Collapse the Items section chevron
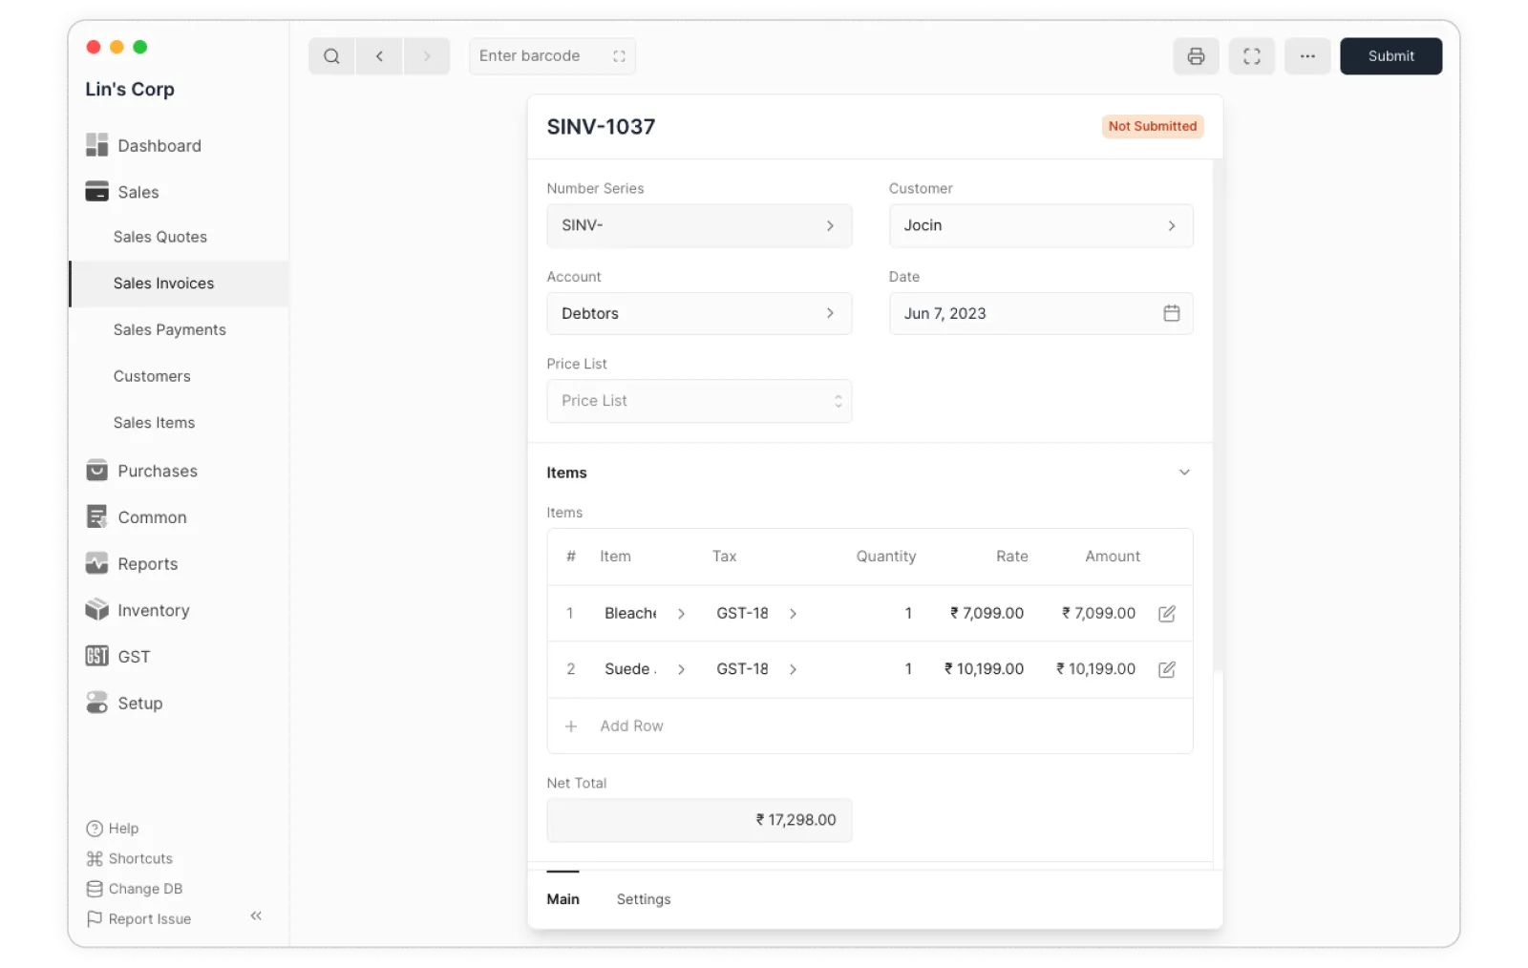This screenshot has height=968, width=1528. coord(1184,473)
